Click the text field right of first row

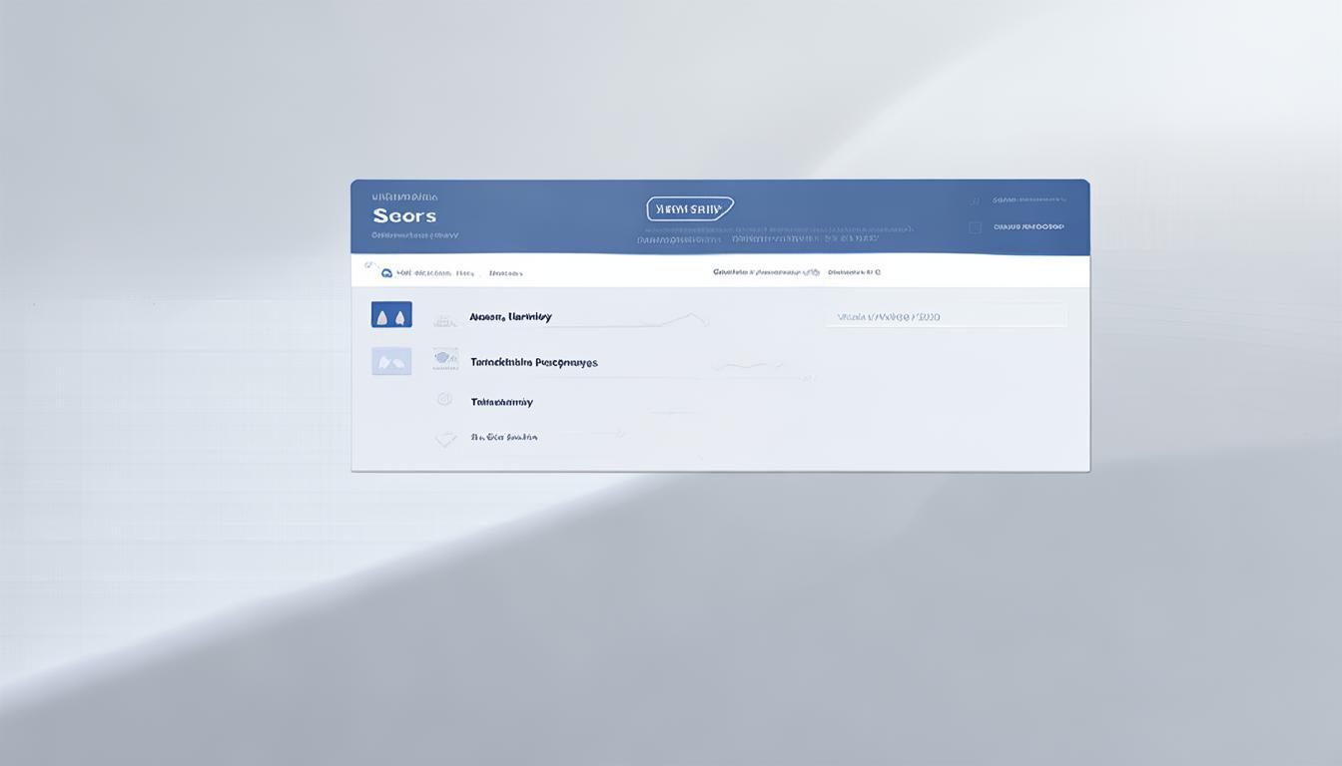click(x=945, y=317)
